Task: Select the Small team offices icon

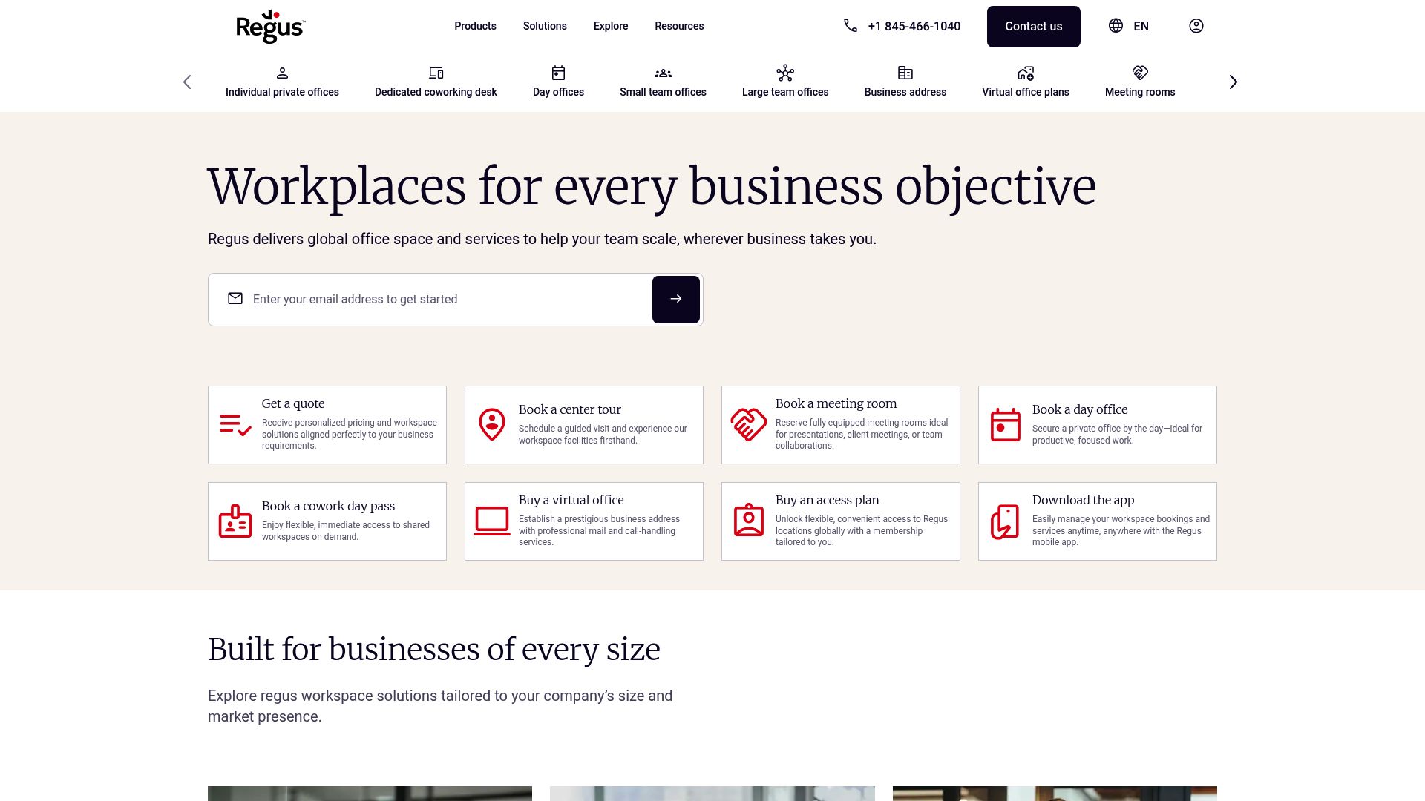Action: 663,73
